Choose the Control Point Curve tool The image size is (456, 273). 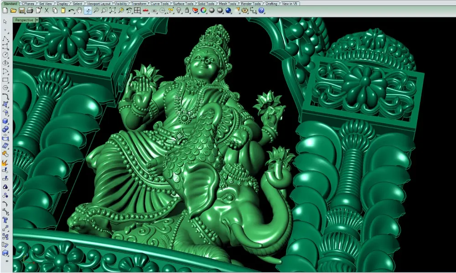(5, 46)
